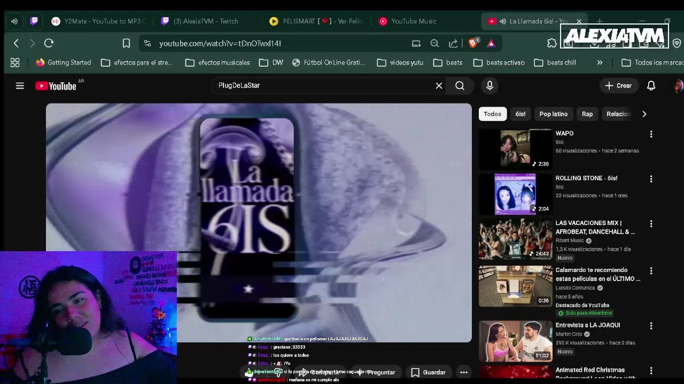Select the 6is! filter chip

pyautogui.click(x=520, y=114)
